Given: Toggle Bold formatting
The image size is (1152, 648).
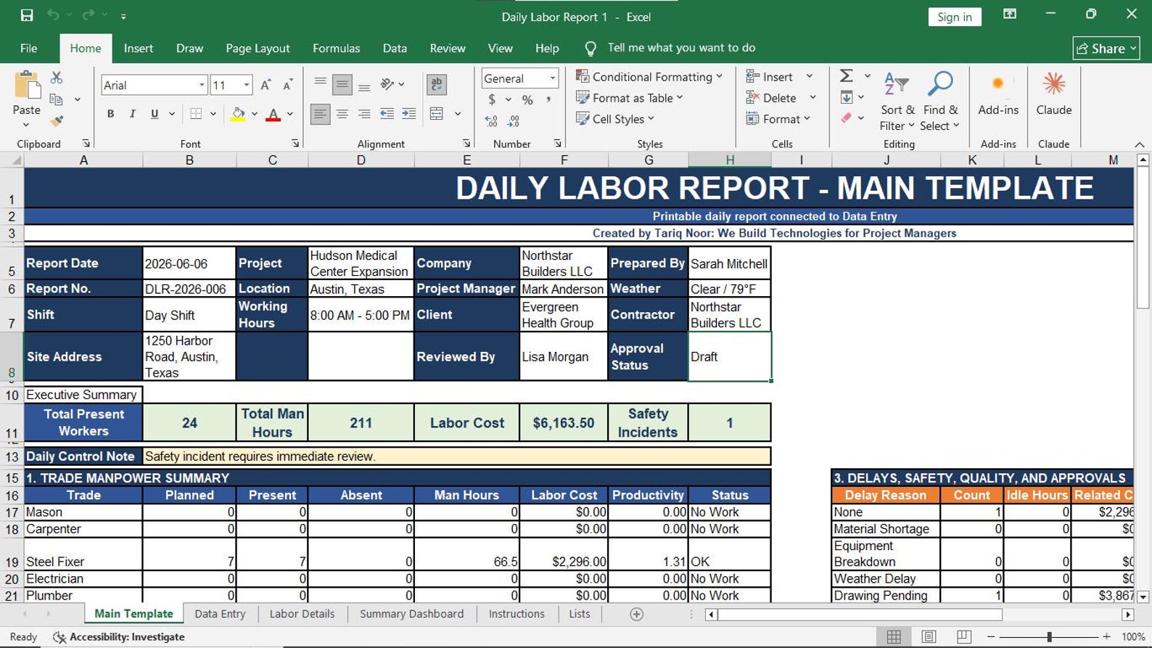Looking at the screenshot, I should [x=110, y=114].
